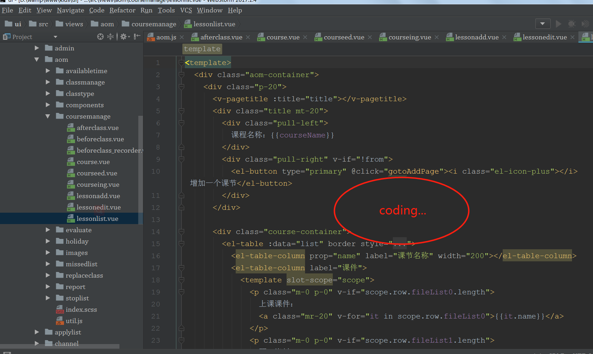Open lessonadd.vue in the project tree
This screenshot has height=354, width=593.
pos(98,196)
